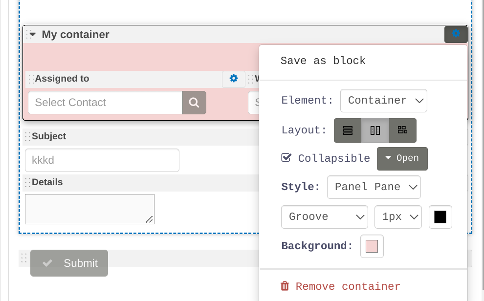Open the Groove border style dropdown
The width and height of the screenshot is (484, 301).
coord(324,217)
